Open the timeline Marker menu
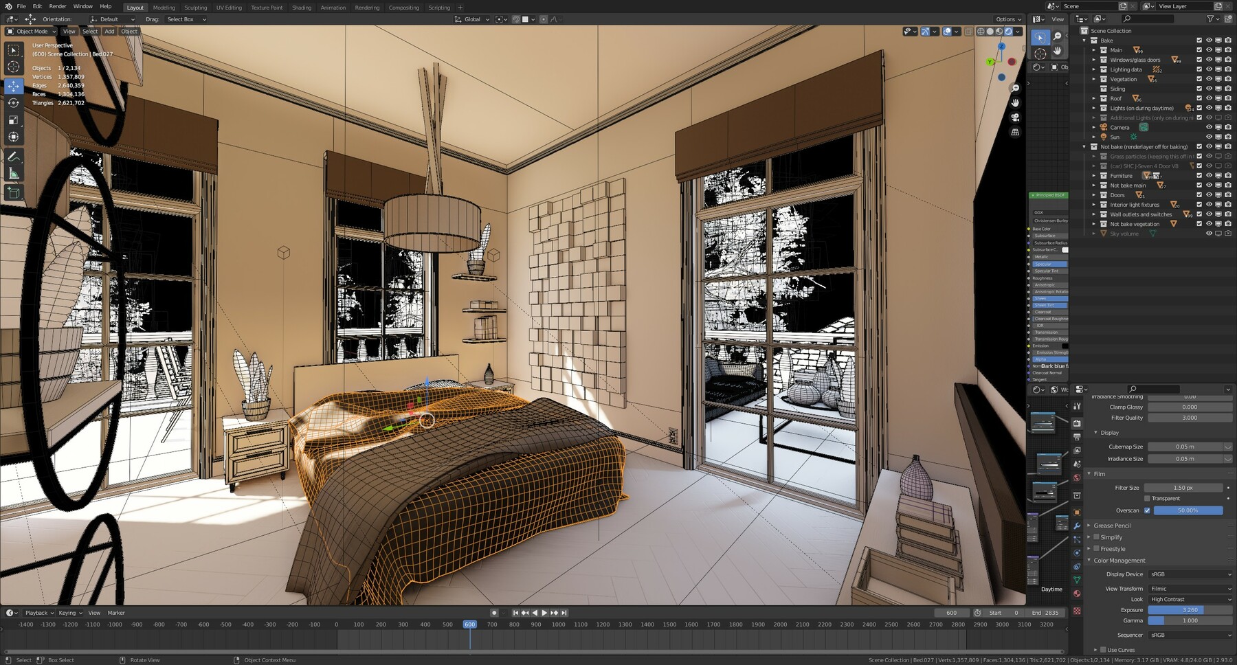The height and width of the screenshot is (665, 1237). click(116, 613)
